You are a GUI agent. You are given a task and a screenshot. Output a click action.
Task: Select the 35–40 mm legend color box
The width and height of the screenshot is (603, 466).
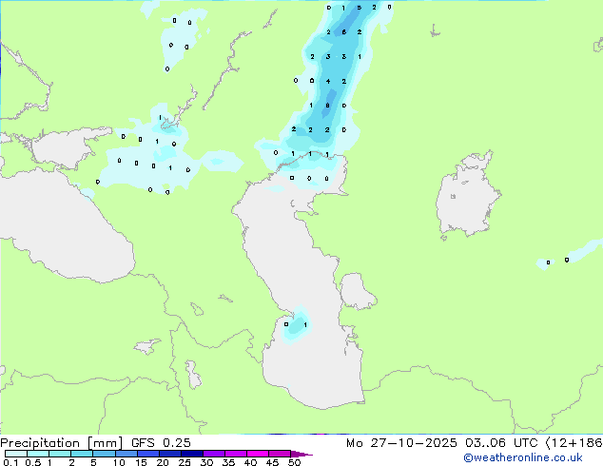(x=235, y=454)
